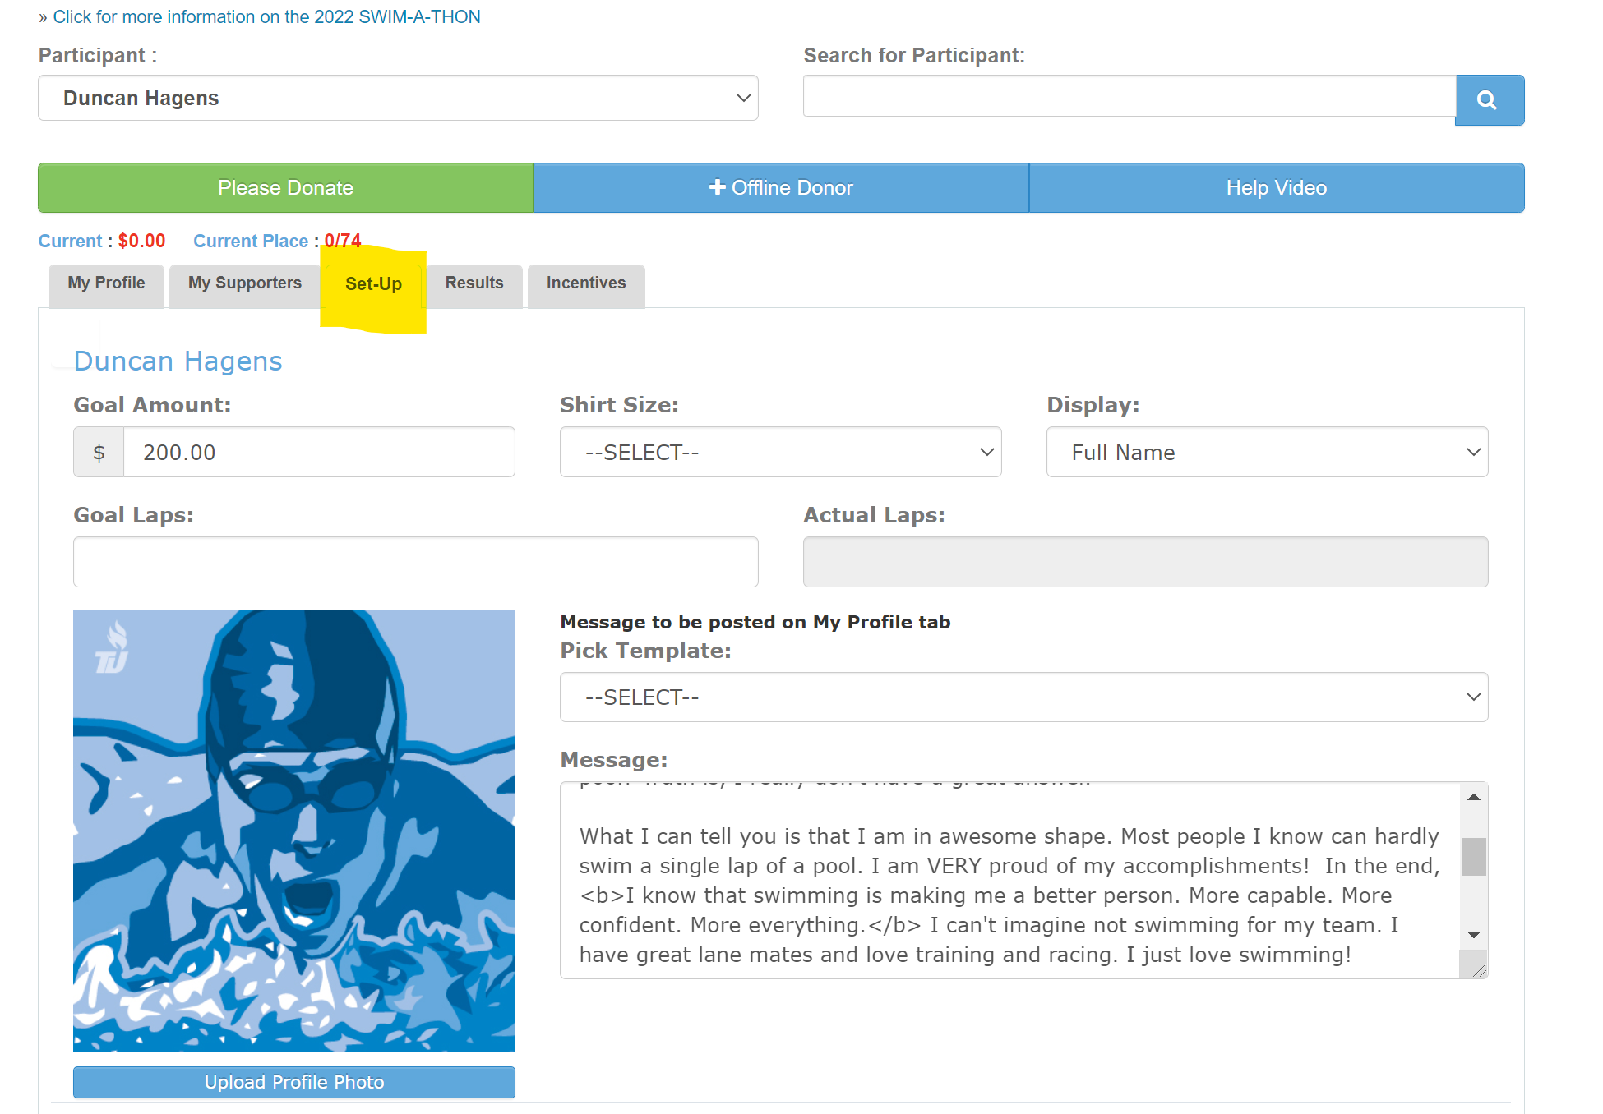Open the Participant dropdown
The height and width of the screenshot is (1114, 1603).
398,99
